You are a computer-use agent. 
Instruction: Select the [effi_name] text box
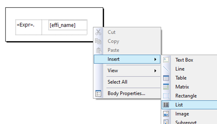pyautogui.click(x=68, y=25)
